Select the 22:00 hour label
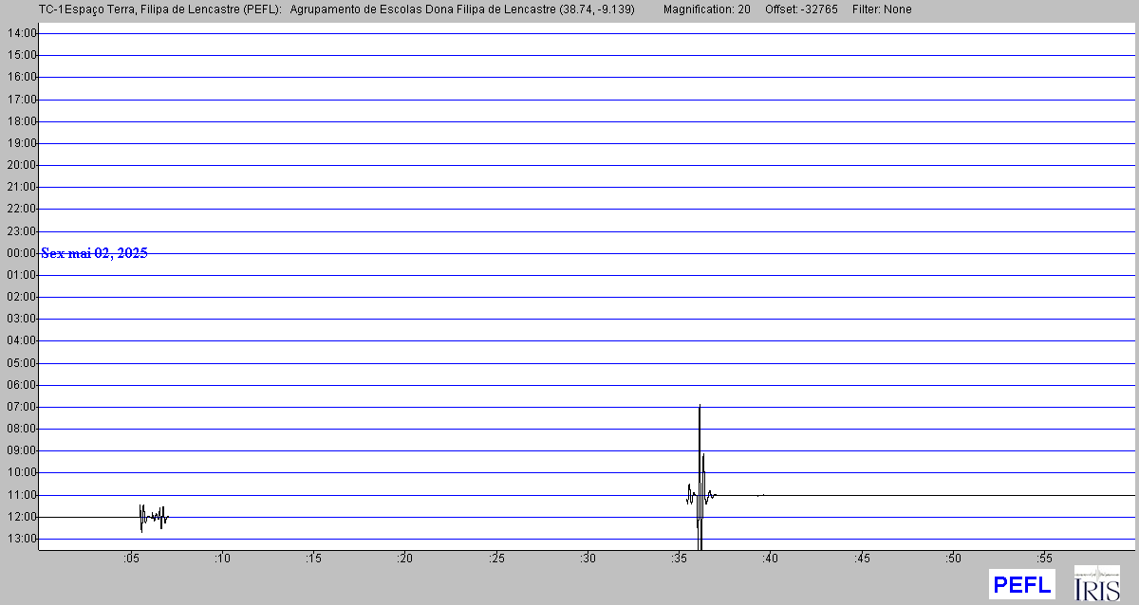This screenshot has height=605, width=1139. pos(21,209)
